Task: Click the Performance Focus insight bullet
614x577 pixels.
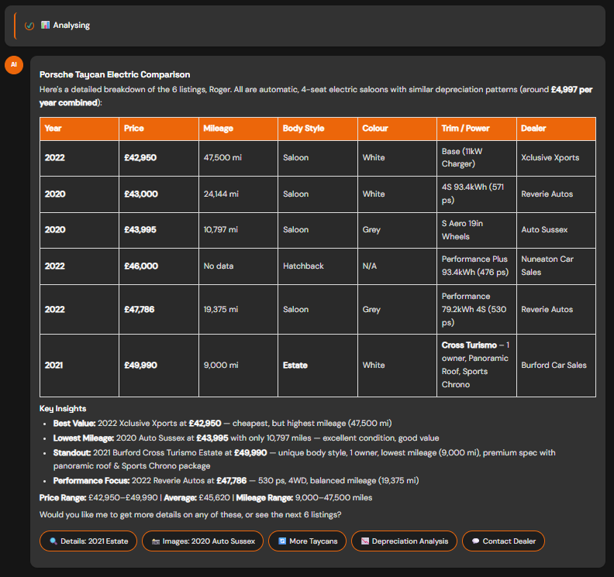Action: (236, 481)
